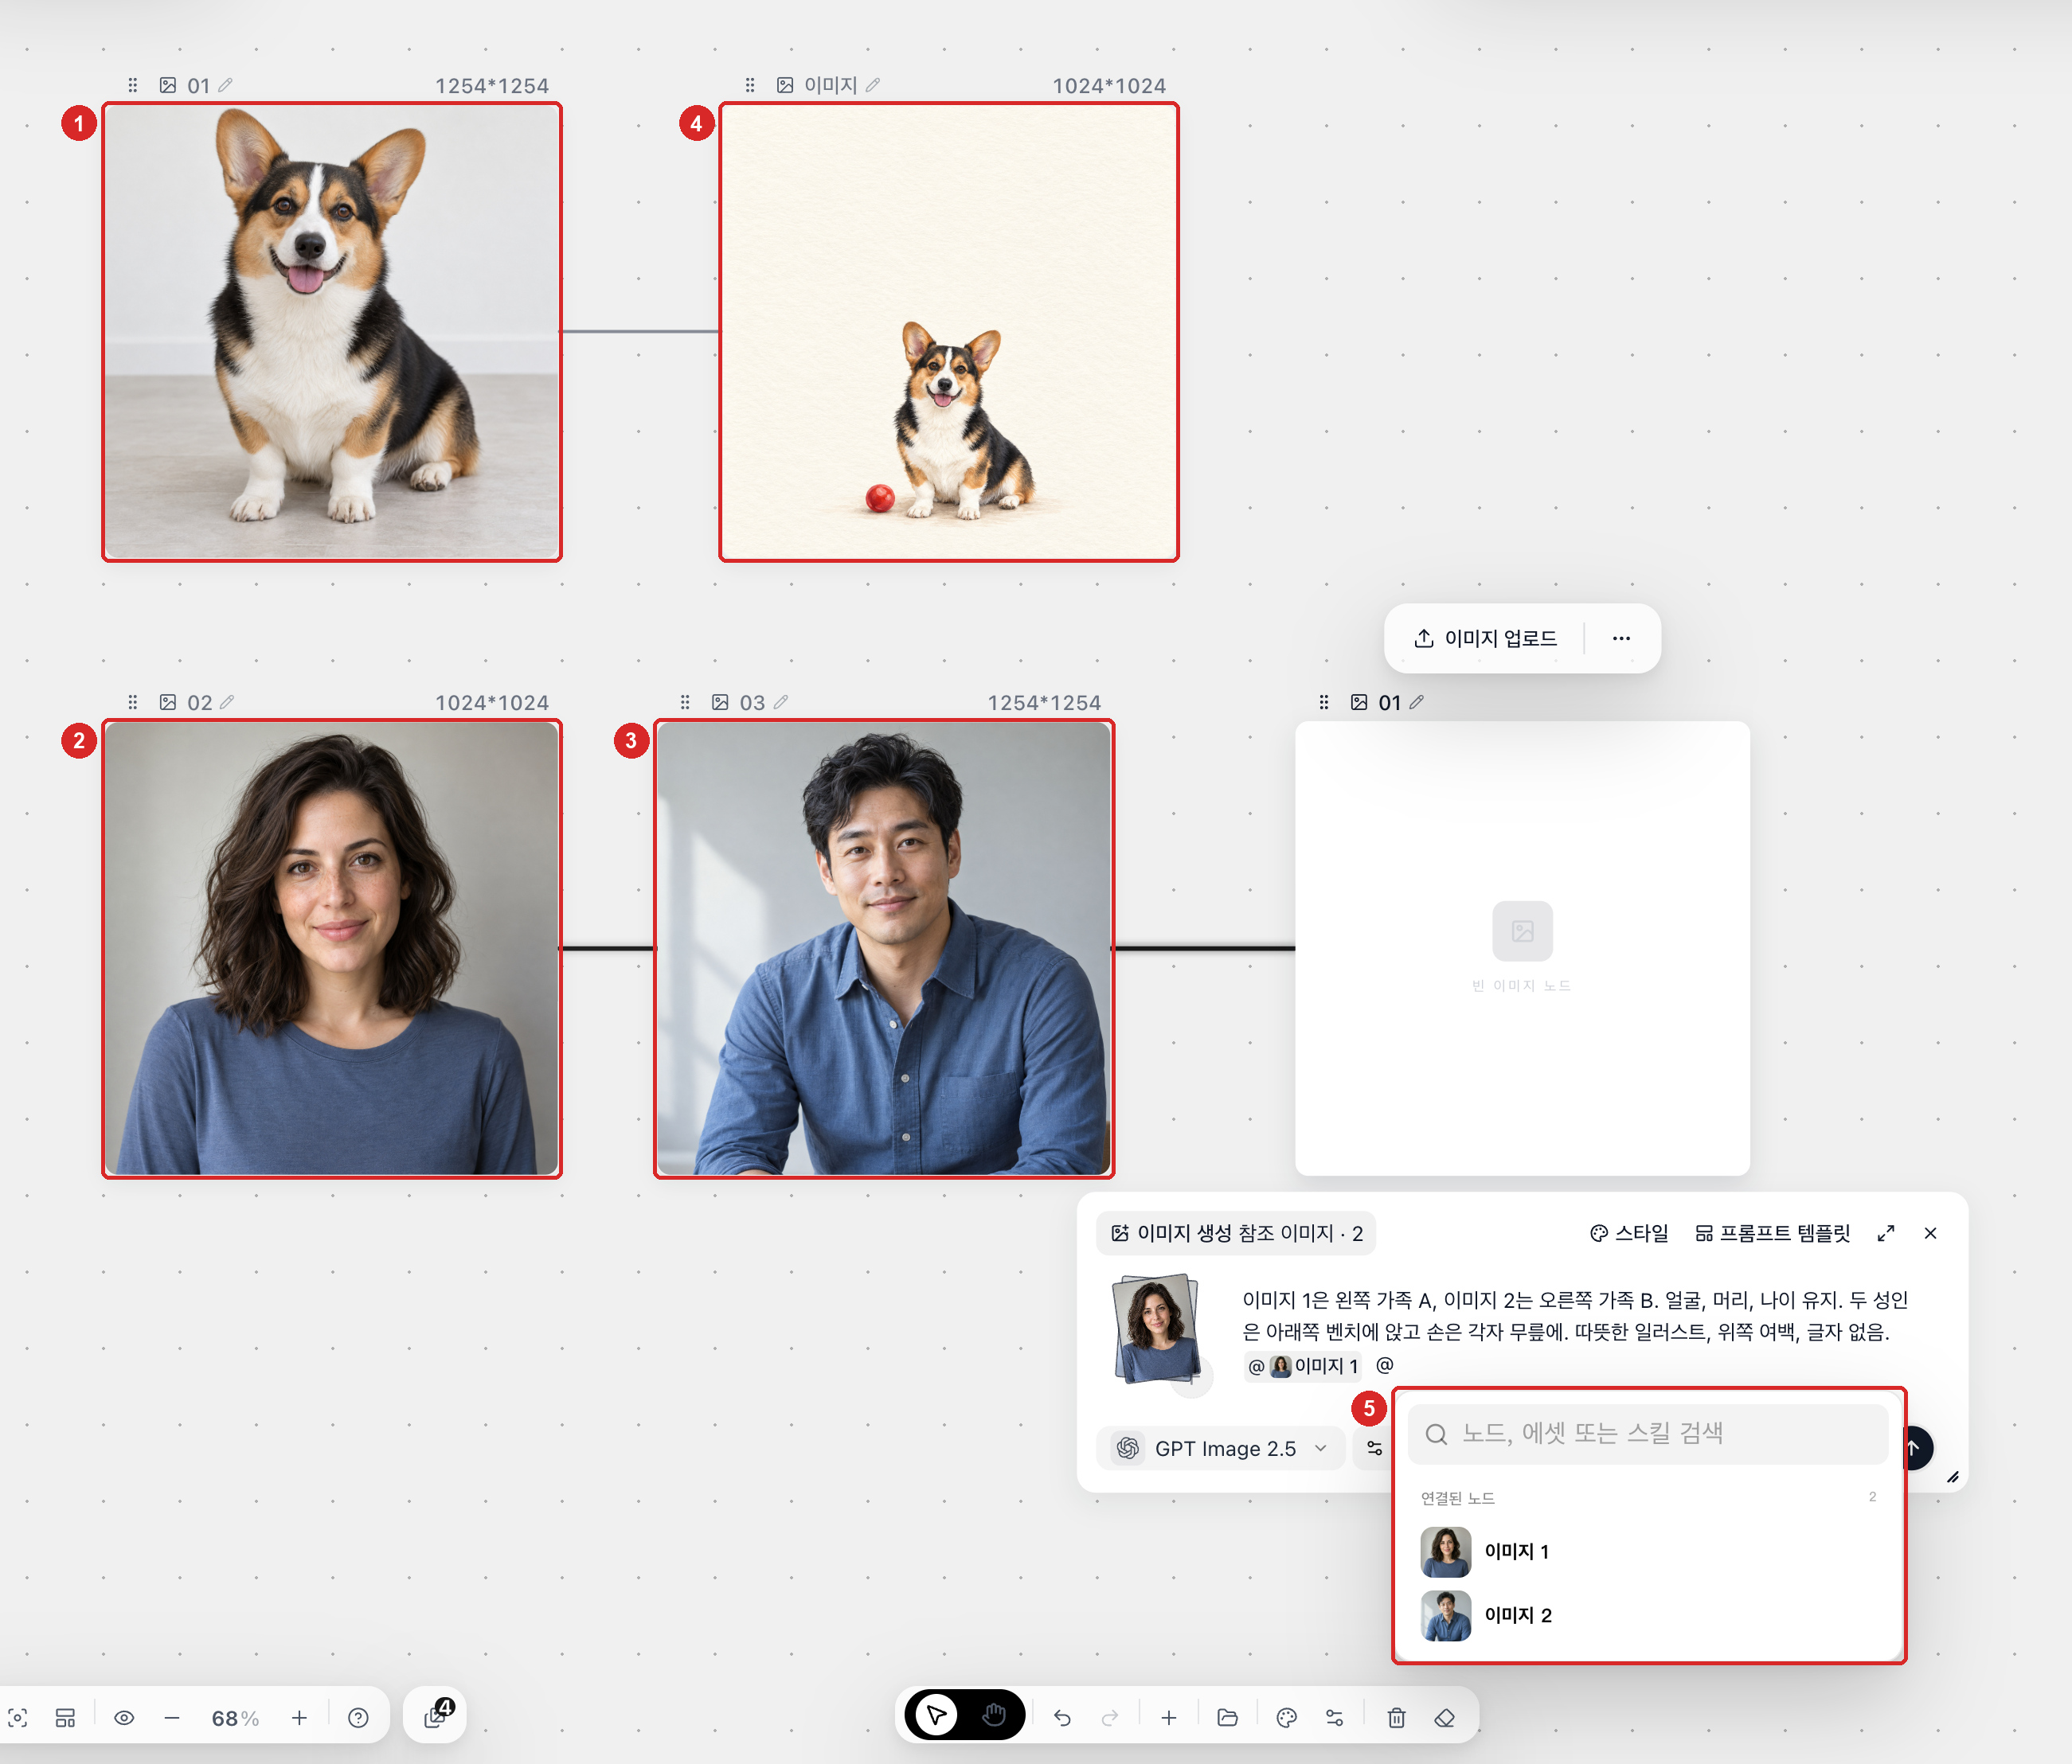Close the prompt panel with the X
This screenshot has width=2072, height=1764.
coord(1930,1233)
